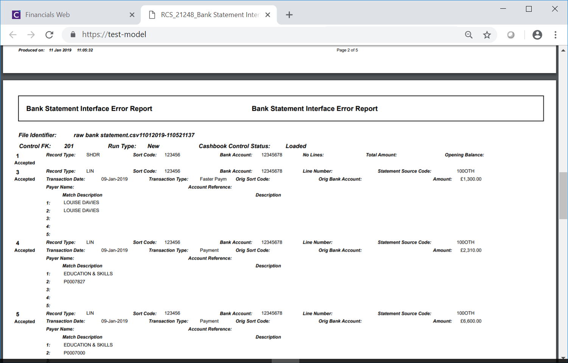The image size is (568, 363).
Task: Click the amount £2,310.00
Action: click(x=471, y=250)
